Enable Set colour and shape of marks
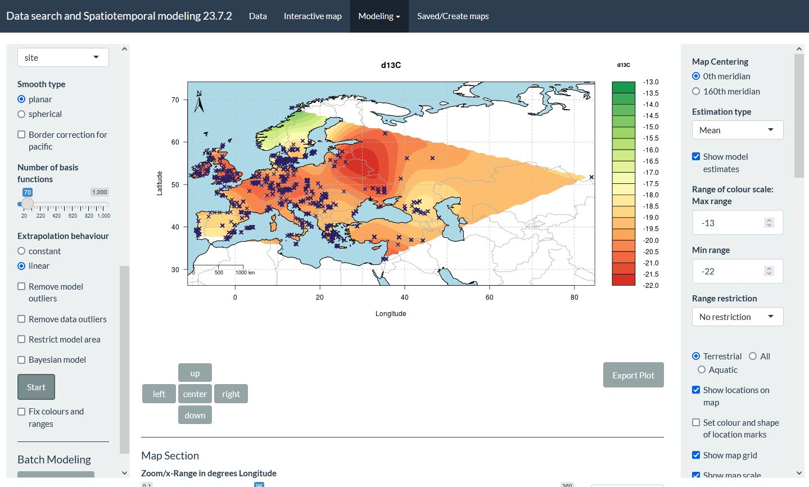This screenshot has width=809, height=487. tap(696, 422)
